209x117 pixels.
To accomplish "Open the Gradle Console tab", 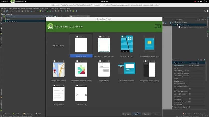I will [200, 114].
